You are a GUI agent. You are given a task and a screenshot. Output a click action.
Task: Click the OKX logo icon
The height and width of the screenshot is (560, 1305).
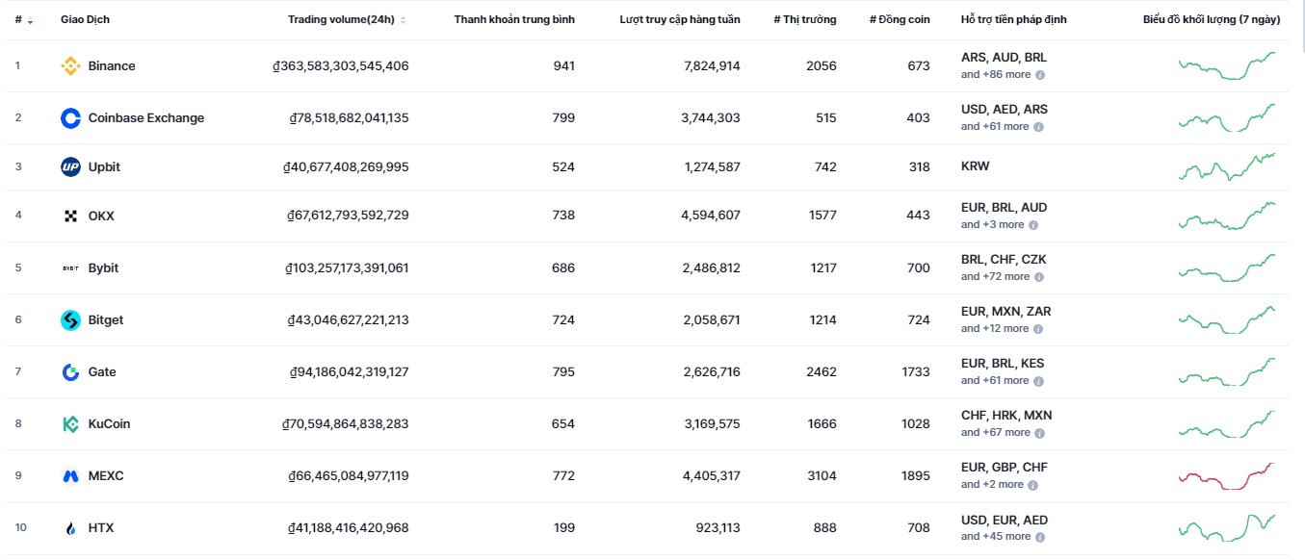click(x=70, y=216)
